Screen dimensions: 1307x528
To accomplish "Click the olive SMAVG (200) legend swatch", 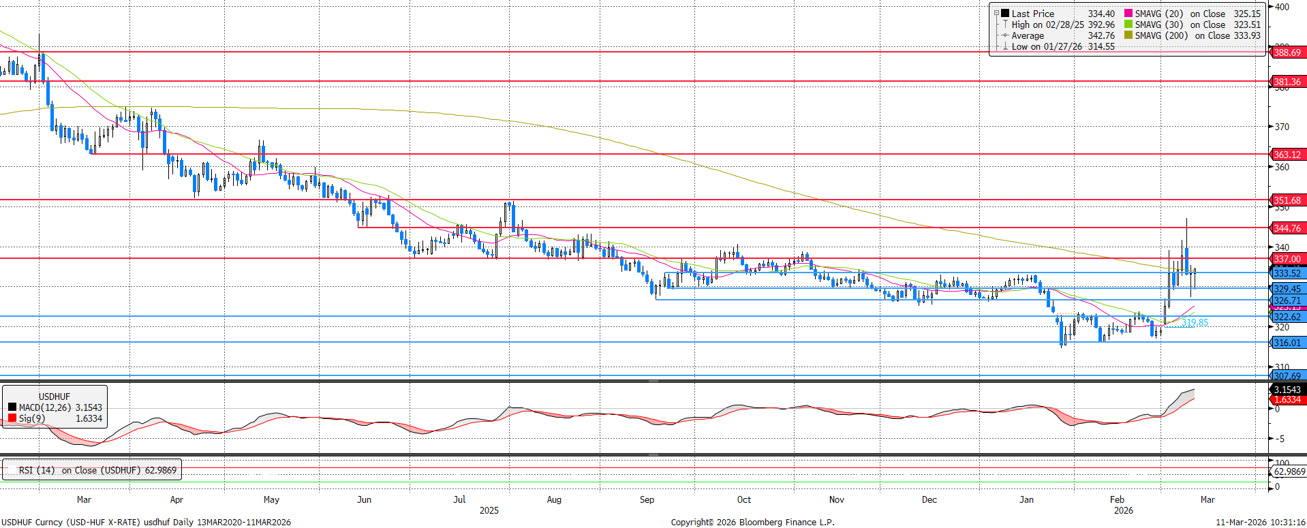I will click(x=1128, y=35).
